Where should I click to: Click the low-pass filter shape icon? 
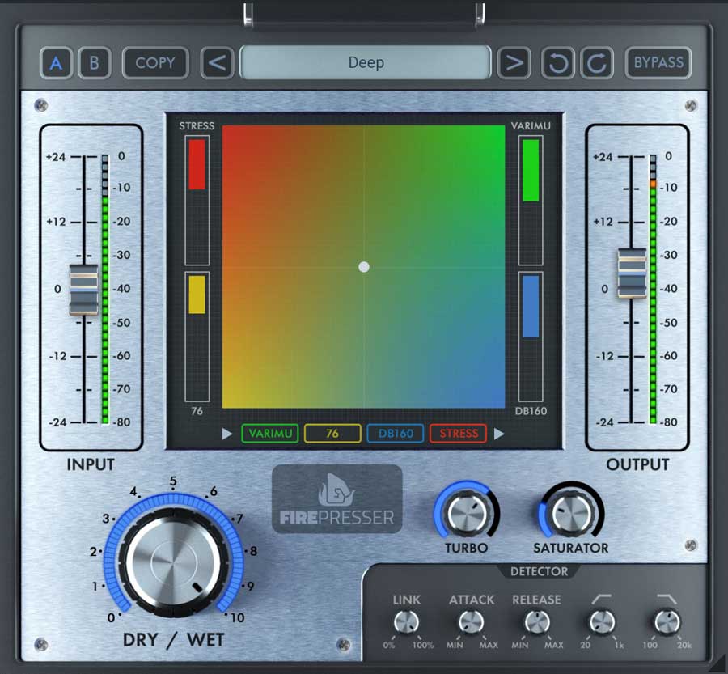click(667, 599)
